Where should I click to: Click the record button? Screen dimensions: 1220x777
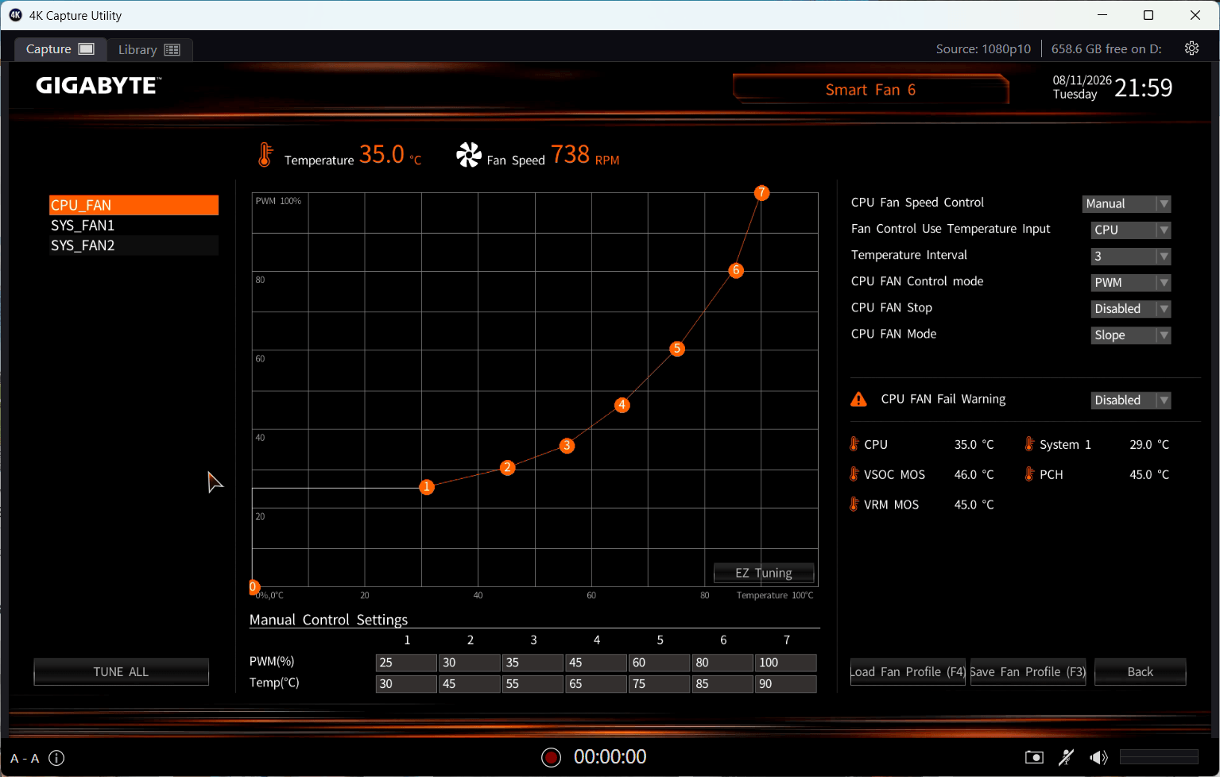click(x=551, y=757)
